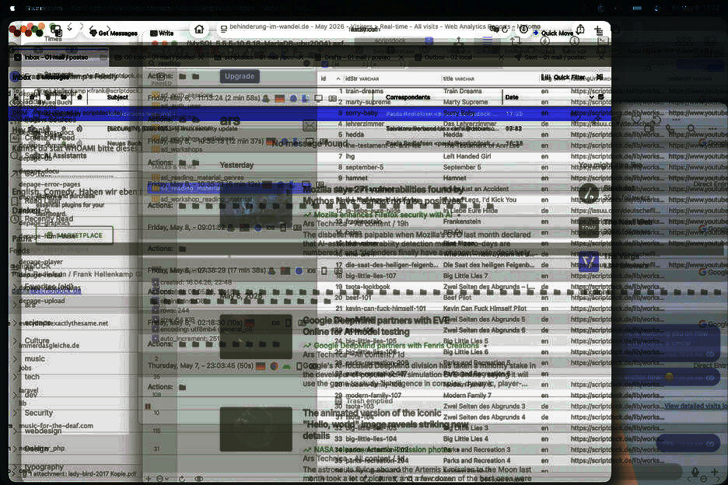This screenshot has width=728, height=485.
Task: Click the Quick Move toolbar button
Action: tap(554, 33)
